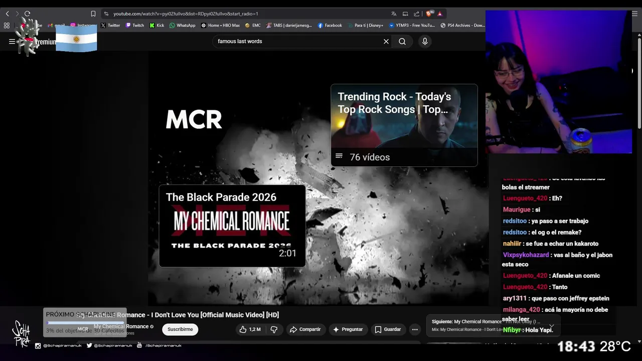642x361 pixels.
Task: Click chat username ary1311
Action: 515,298
